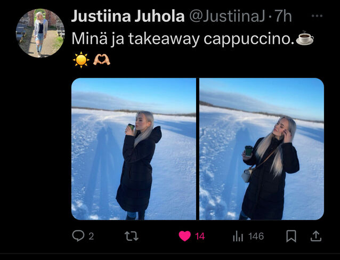
Task: Unlike the post via pink heart
Action: [x=185, y=236]
